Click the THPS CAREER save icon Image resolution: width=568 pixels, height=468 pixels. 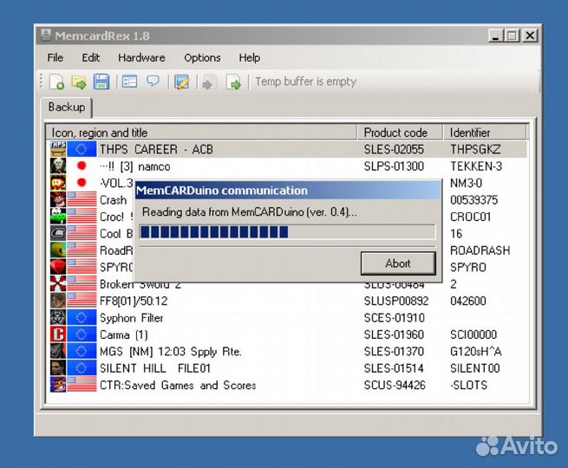click(x=58, y=149)
